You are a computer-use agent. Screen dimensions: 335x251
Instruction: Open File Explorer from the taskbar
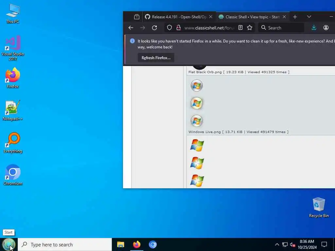click(121, 244)
